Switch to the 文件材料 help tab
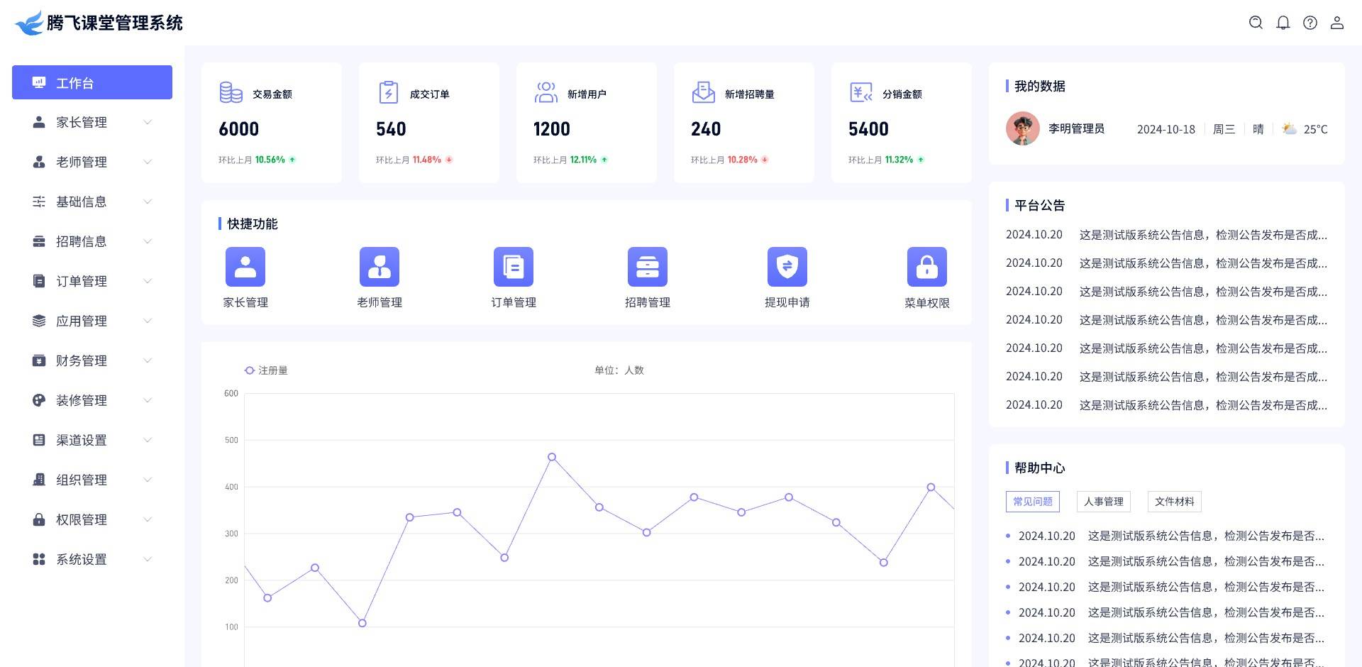 pyautogui.click(x=1174, y=502)
